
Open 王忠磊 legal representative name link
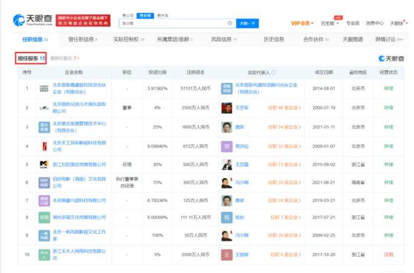point(242,164)
